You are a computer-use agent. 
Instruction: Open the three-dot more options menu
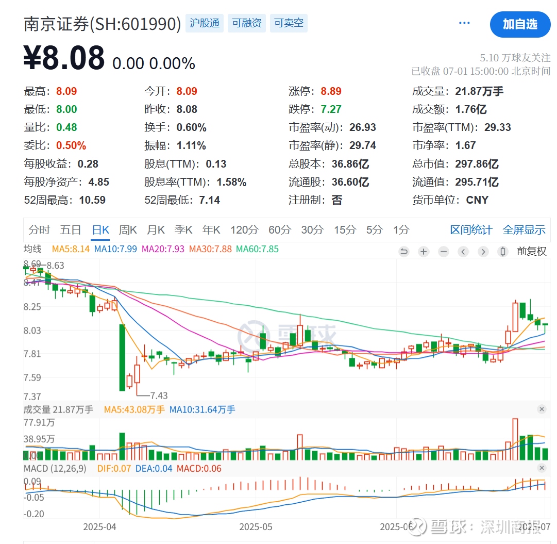click(464, 23)
